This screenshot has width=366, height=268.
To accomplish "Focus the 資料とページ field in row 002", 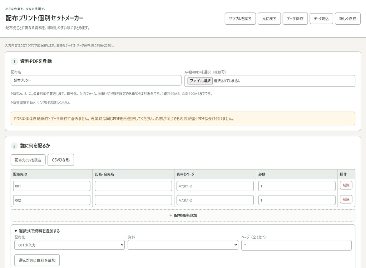I will click(x=215, y=200).
